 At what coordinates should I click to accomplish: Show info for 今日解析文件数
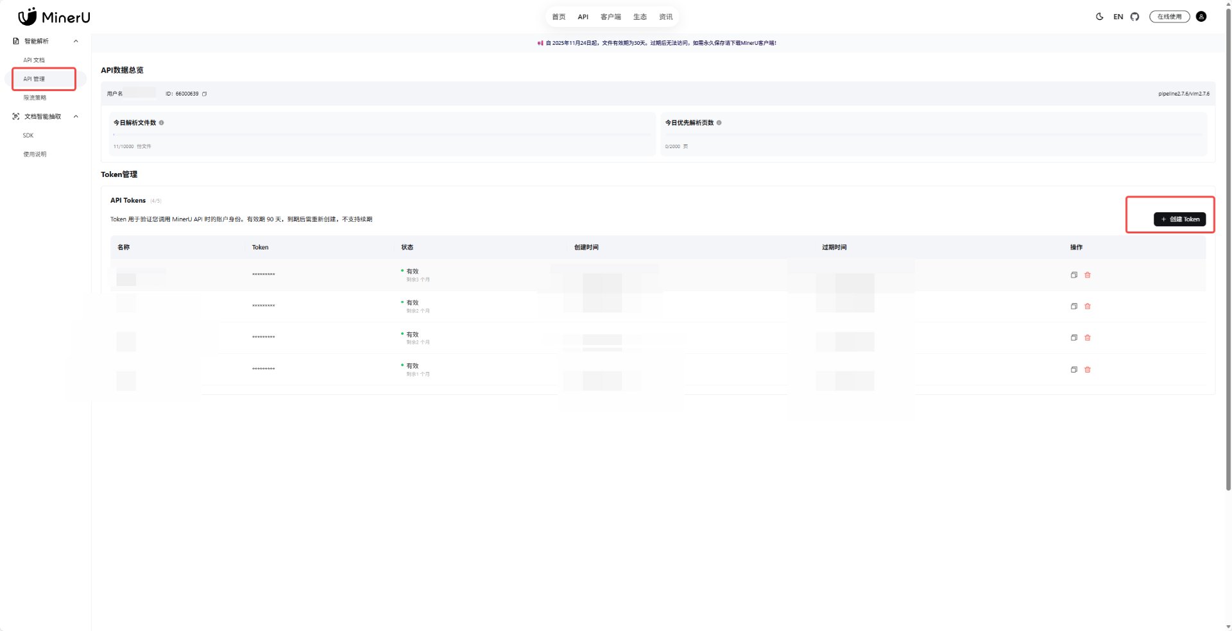[161, 122]
